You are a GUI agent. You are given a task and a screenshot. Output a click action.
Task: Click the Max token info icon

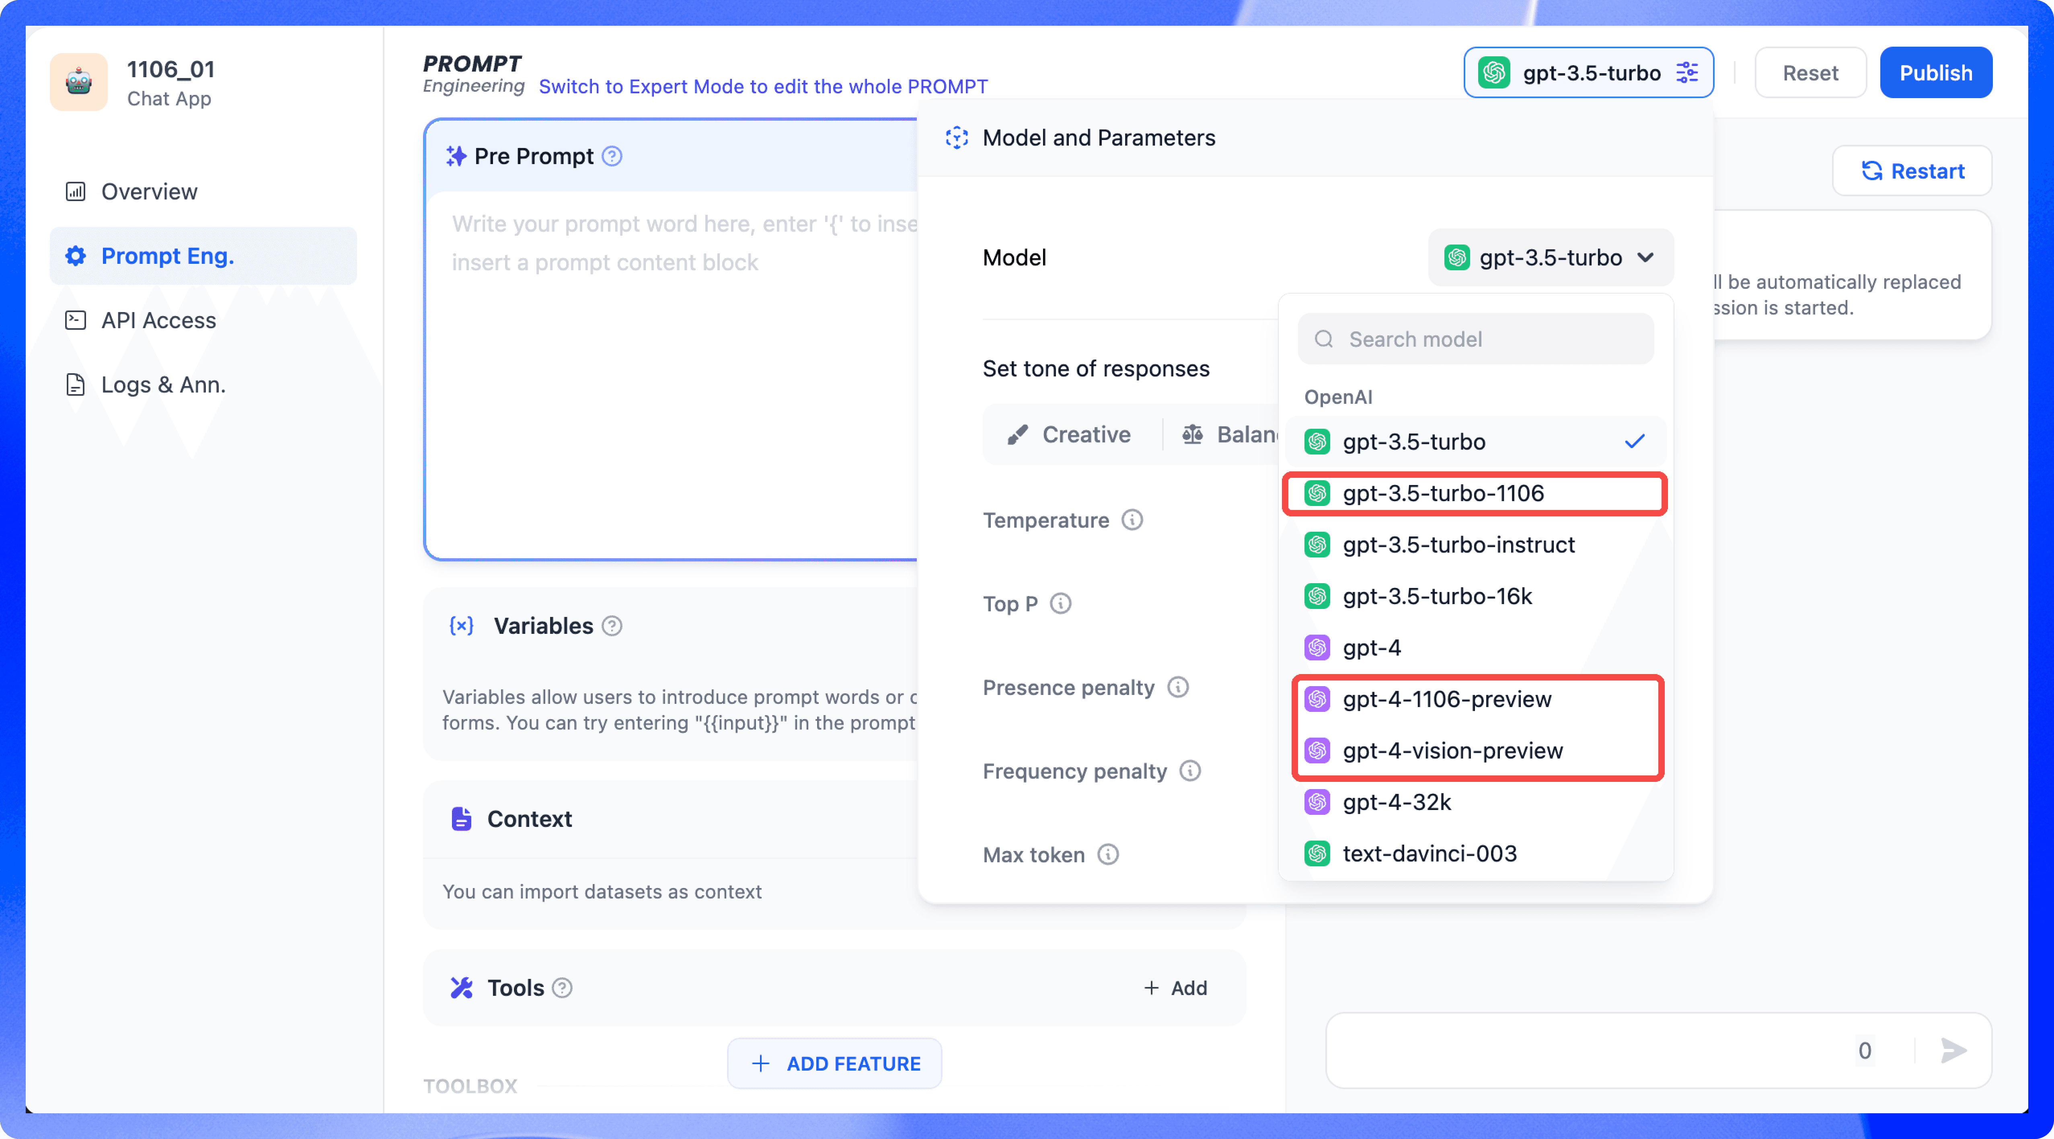[1107, 854]
